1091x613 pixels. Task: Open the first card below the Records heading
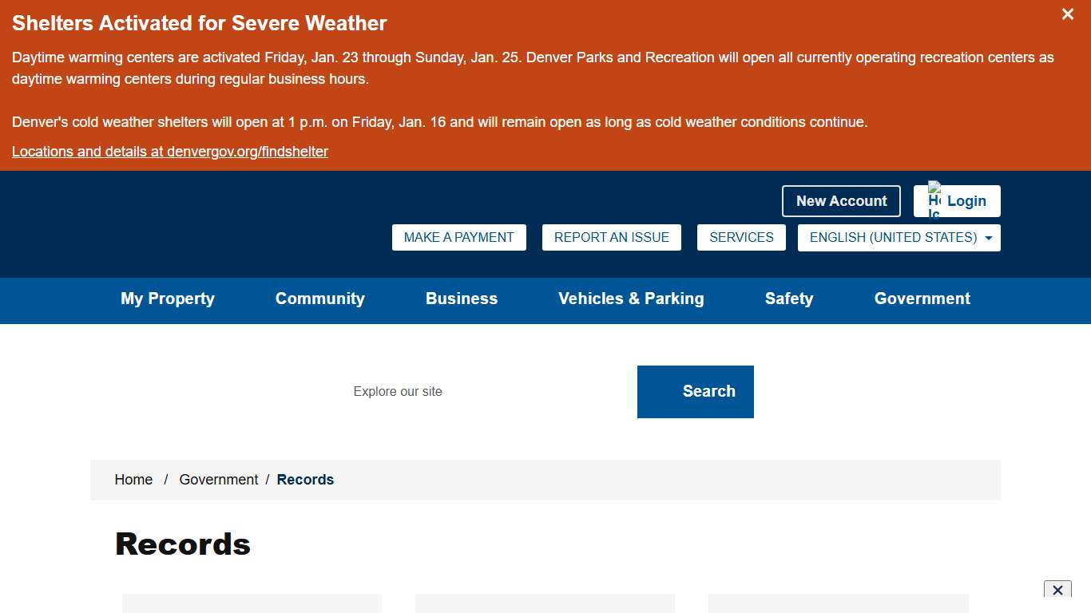point(252,603)
